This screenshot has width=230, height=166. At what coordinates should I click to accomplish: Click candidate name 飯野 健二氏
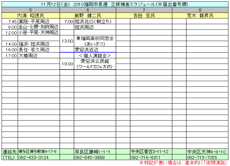88,16
